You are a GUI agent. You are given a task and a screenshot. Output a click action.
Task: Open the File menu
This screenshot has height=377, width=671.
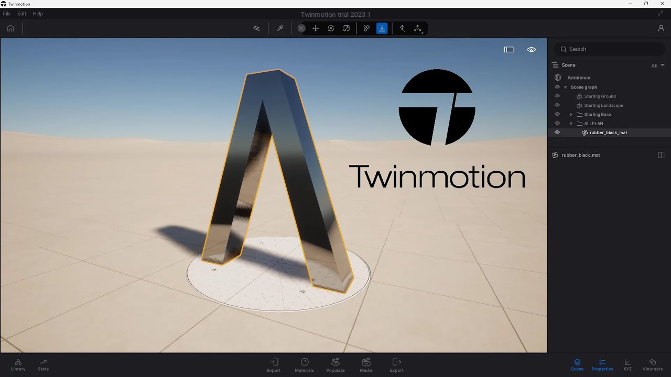point(7,14)
